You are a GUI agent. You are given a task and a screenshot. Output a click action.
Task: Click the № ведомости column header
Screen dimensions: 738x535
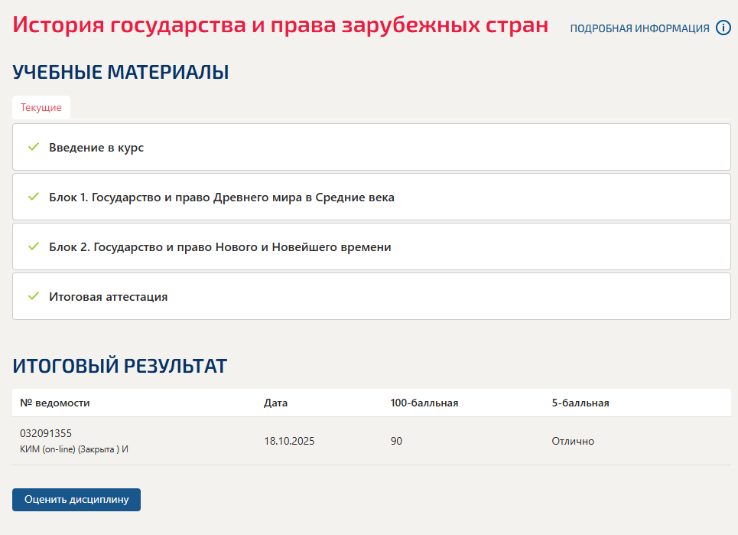point(55,403)
